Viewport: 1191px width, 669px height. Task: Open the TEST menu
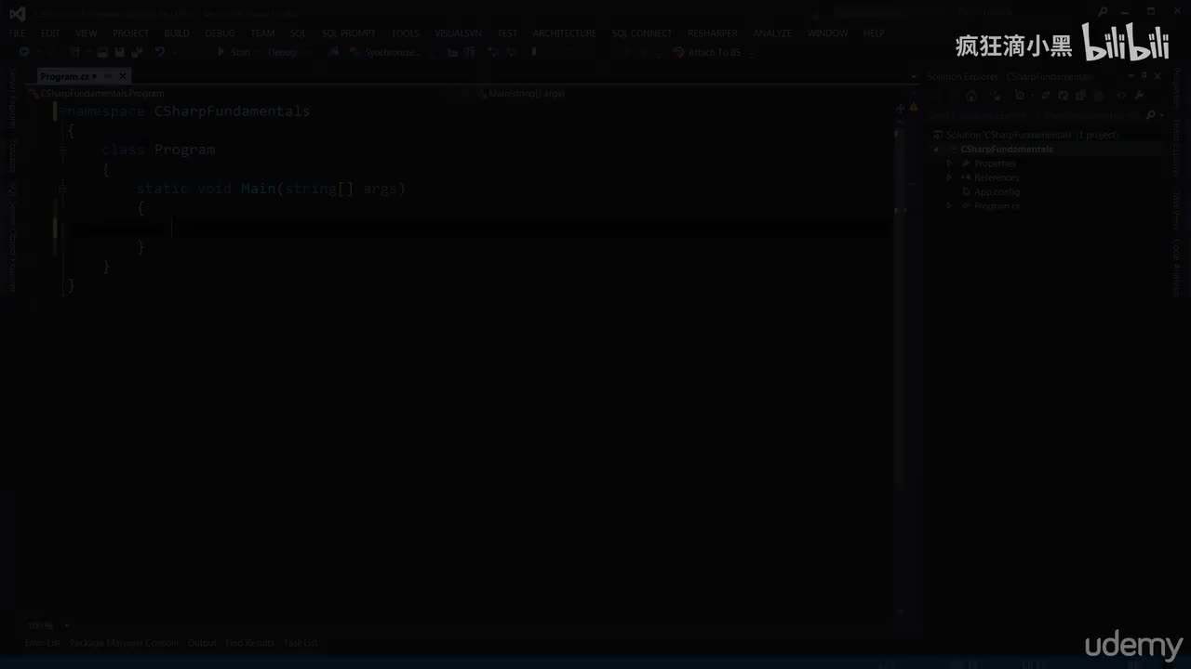tap(507, 33)
